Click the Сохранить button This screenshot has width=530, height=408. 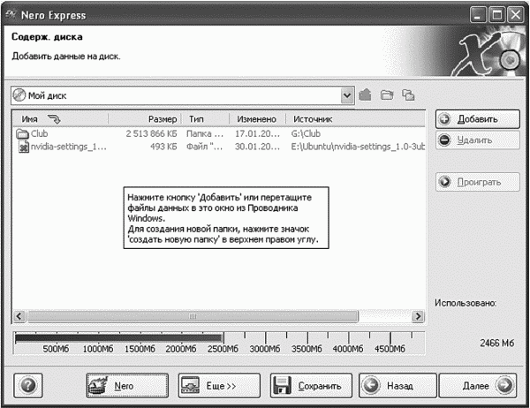tap(311, 385)
